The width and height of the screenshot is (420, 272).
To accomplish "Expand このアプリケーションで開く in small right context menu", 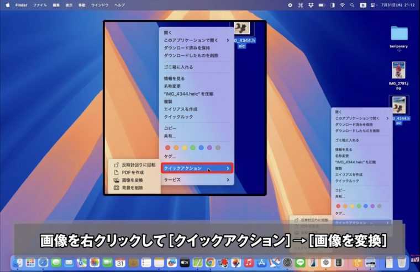I will pyautogui.click(x=362, y=118).
